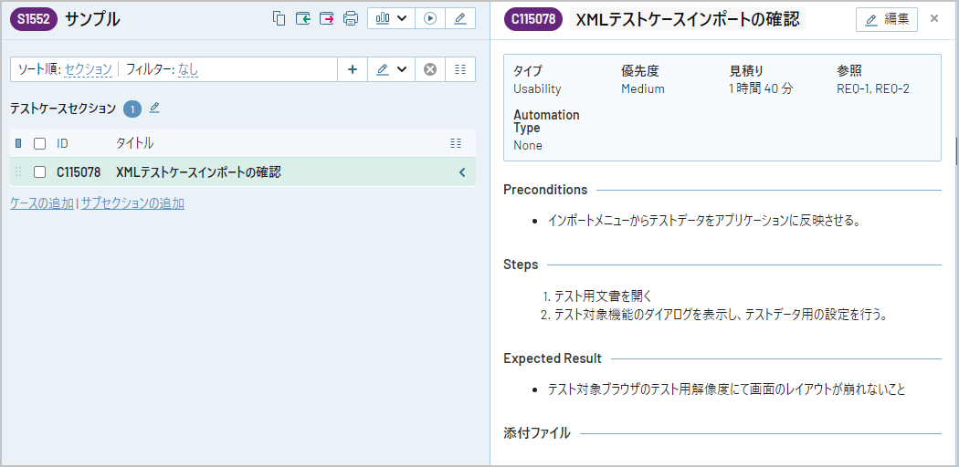The width and height of the screenshot is (959, 467).
Task: Click the expected result text about レイアウト
Action: [x=727, y=389]
